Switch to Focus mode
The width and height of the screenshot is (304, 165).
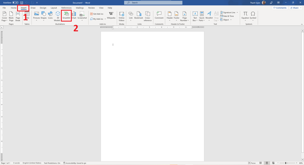252,163
